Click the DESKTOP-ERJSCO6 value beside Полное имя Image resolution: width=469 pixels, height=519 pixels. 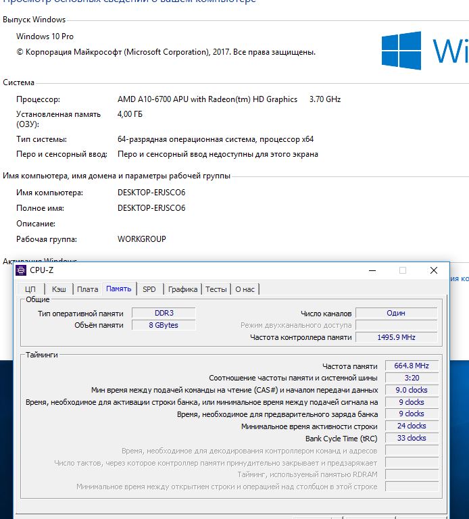[x=151, y=208]
